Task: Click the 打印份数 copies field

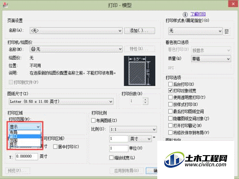Action: coord(136,101)
